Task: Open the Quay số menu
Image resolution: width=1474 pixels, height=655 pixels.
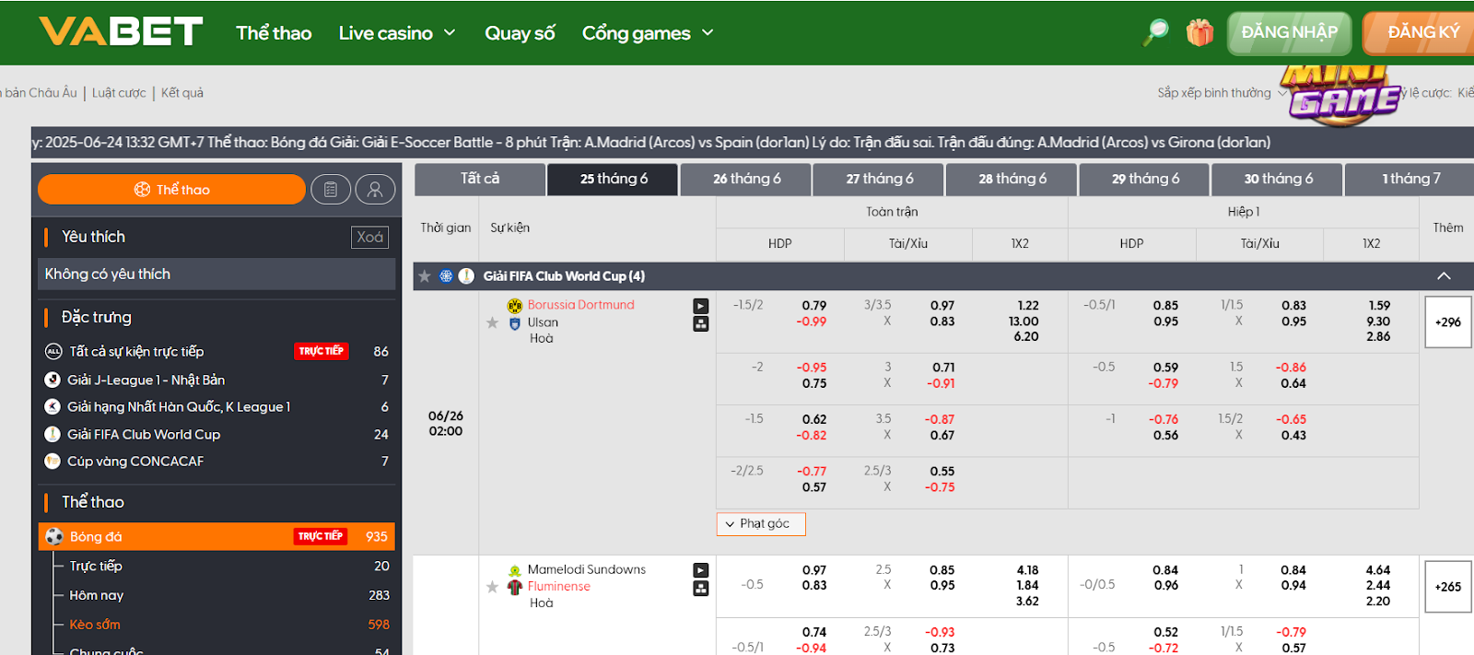Action: coord(520,33)
